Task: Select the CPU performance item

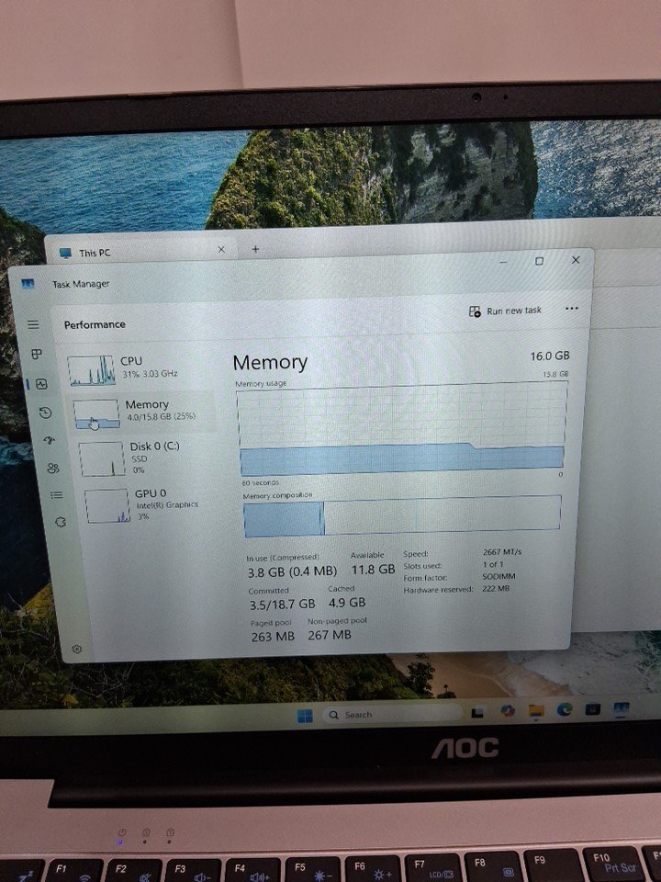Action: pos(138,368)
